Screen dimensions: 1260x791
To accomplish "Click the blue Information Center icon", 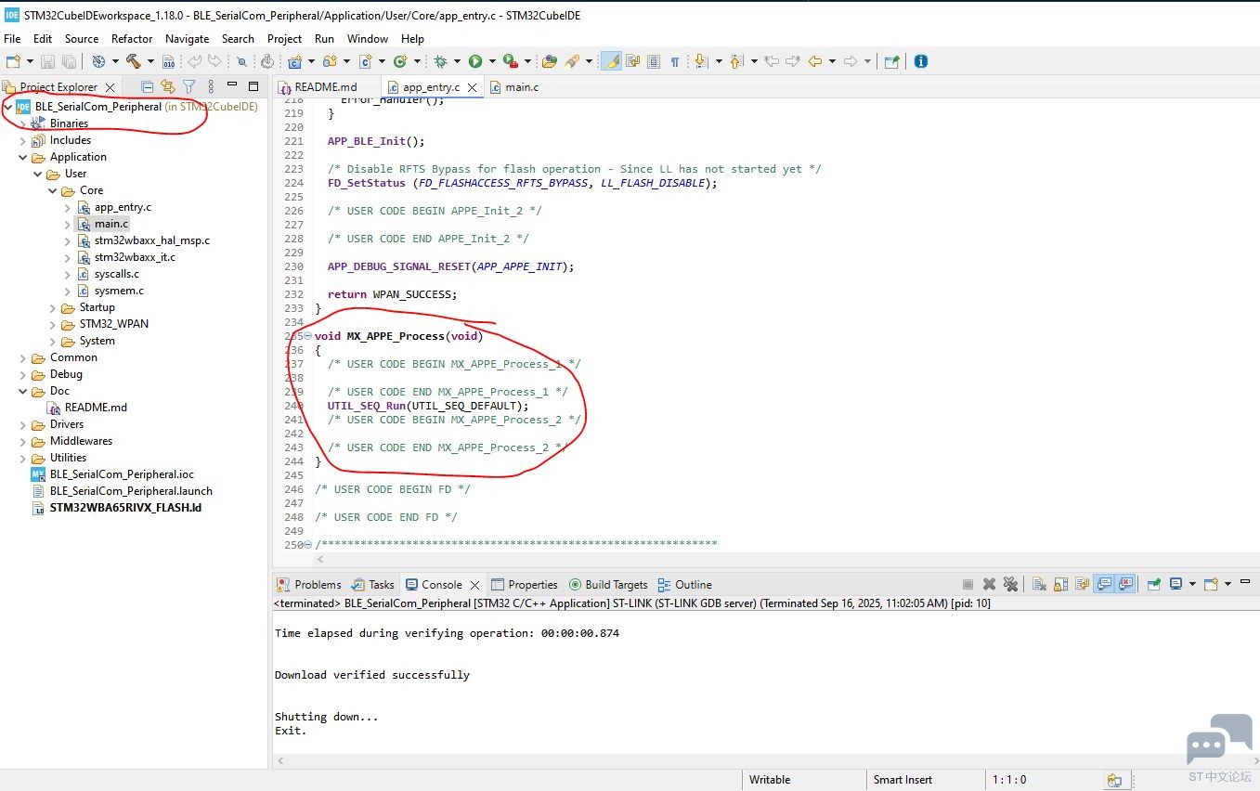I will click(920, 61).
